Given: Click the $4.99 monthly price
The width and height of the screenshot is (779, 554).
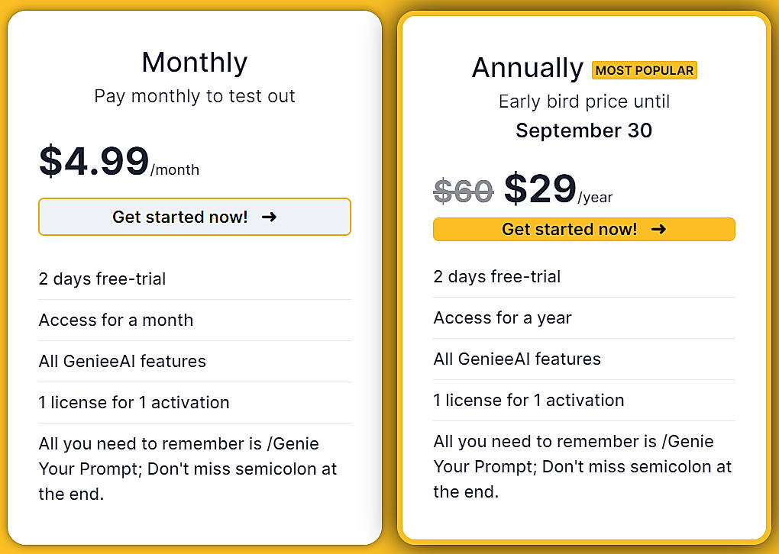Looking at the screenshot, I should click(x=92, y=162).
